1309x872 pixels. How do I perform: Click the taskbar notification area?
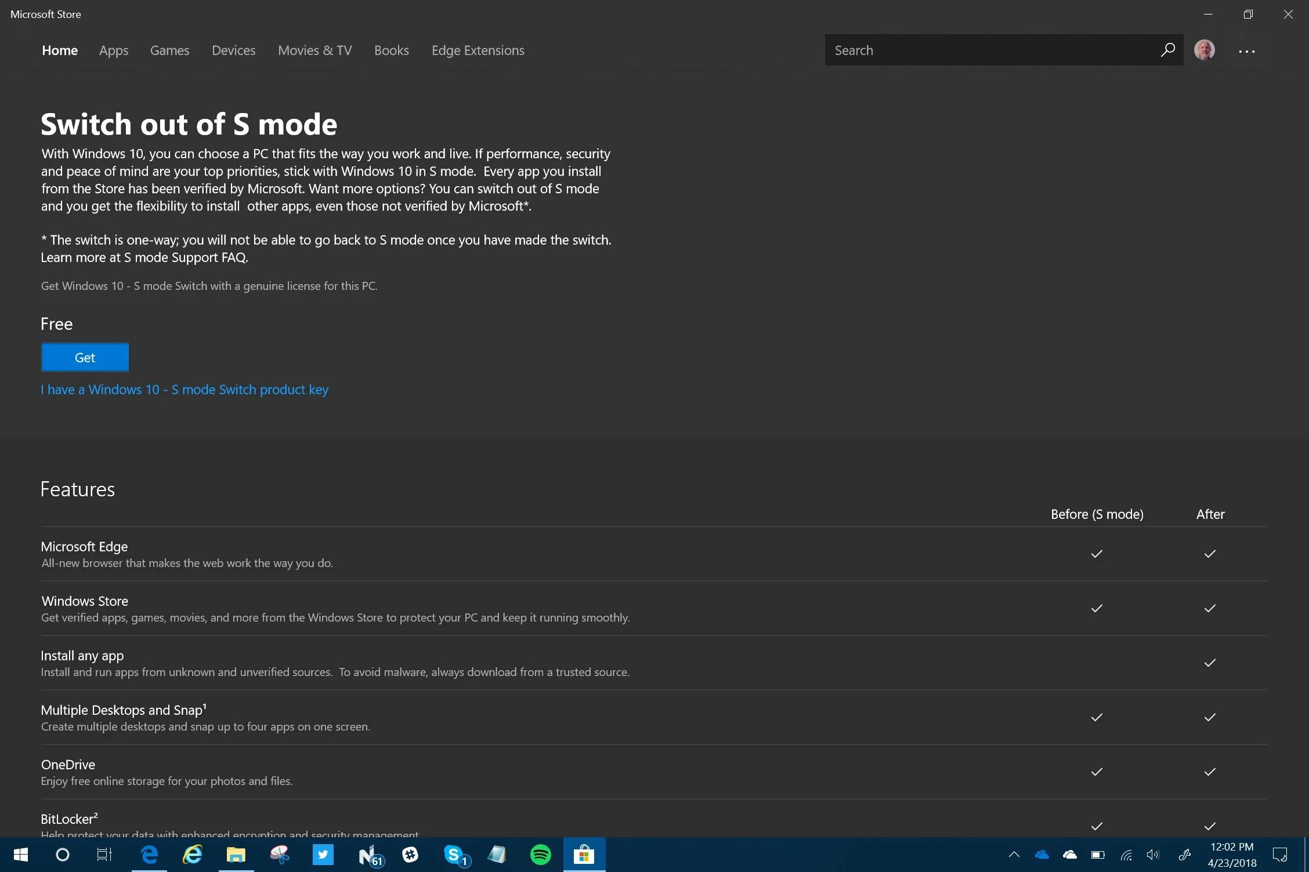(x=1101, y=855)
